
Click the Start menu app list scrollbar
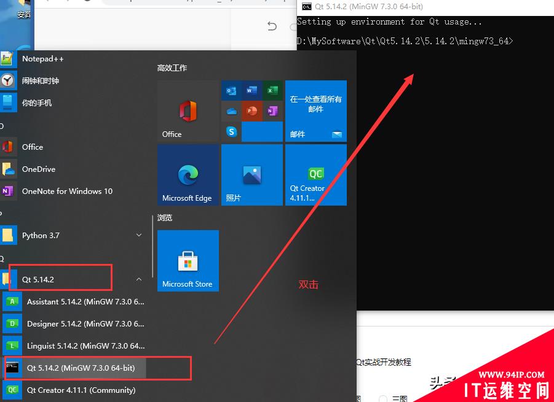pyautogui.click(x=152, y=246)
